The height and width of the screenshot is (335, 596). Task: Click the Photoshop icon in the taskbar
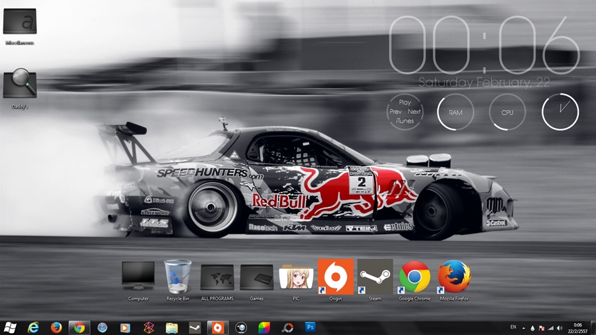(x=310, y=327)
